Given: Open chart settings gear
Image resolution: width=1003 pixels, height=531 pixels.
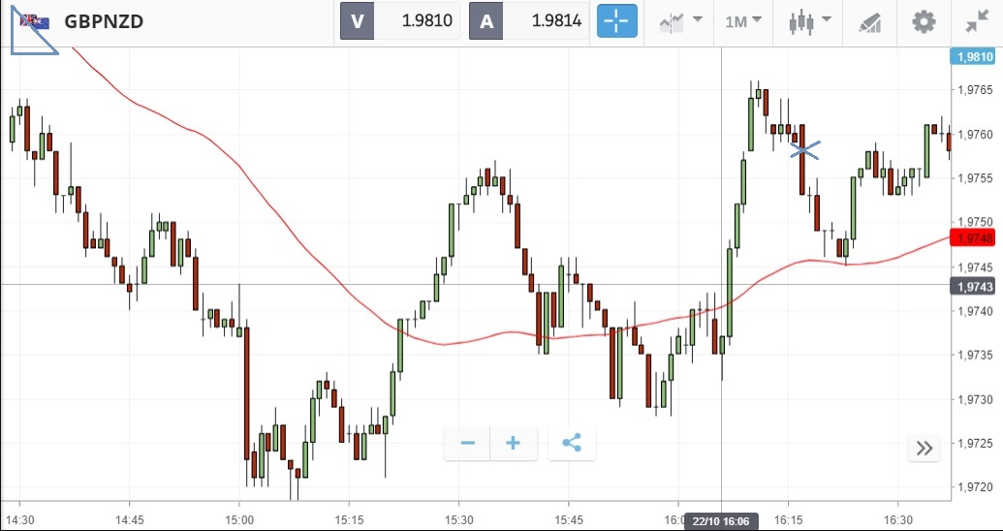Looking at the screenshot, I should pos(924,21).
